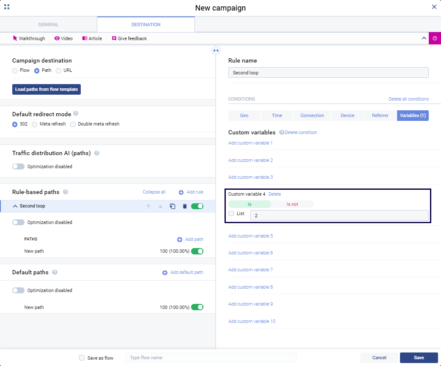Collapse the help toolbar with the up chevron
This screenshot has width=441, height=366.
(x=424, y=38)
